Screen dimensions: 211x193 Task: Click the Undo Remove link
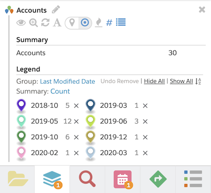coord(119,81)
